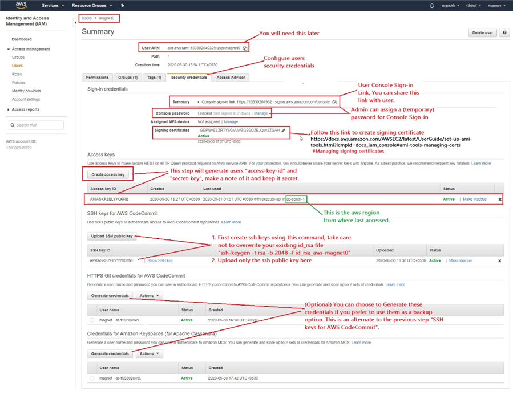Go to Users breadcrumb link
The image size is (513, 399).
coord(87,18)
